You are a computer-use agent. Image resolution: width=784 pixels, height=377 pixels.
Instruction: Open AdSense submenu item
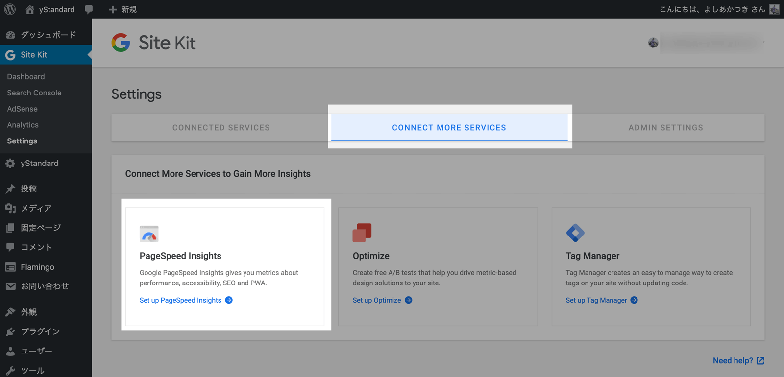click(22, 109)
